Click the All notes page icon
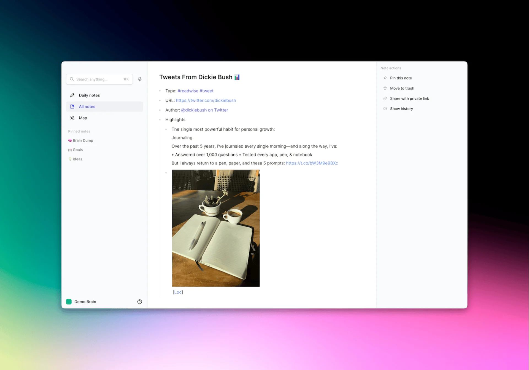The image size is (529, 370). 72,106
